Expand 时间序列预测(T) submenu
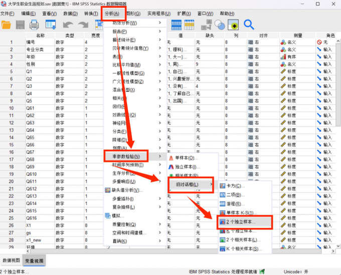 [x=135, y=165]
